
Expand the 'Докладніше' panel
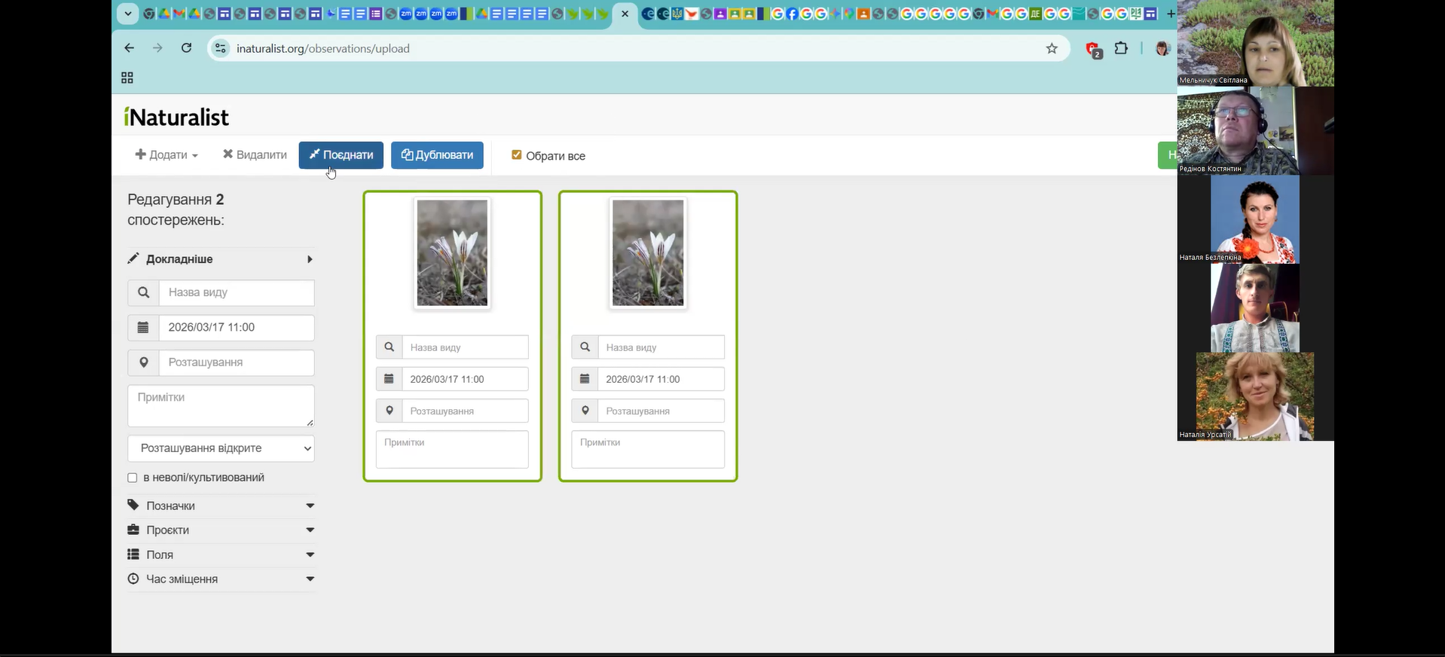221,259
